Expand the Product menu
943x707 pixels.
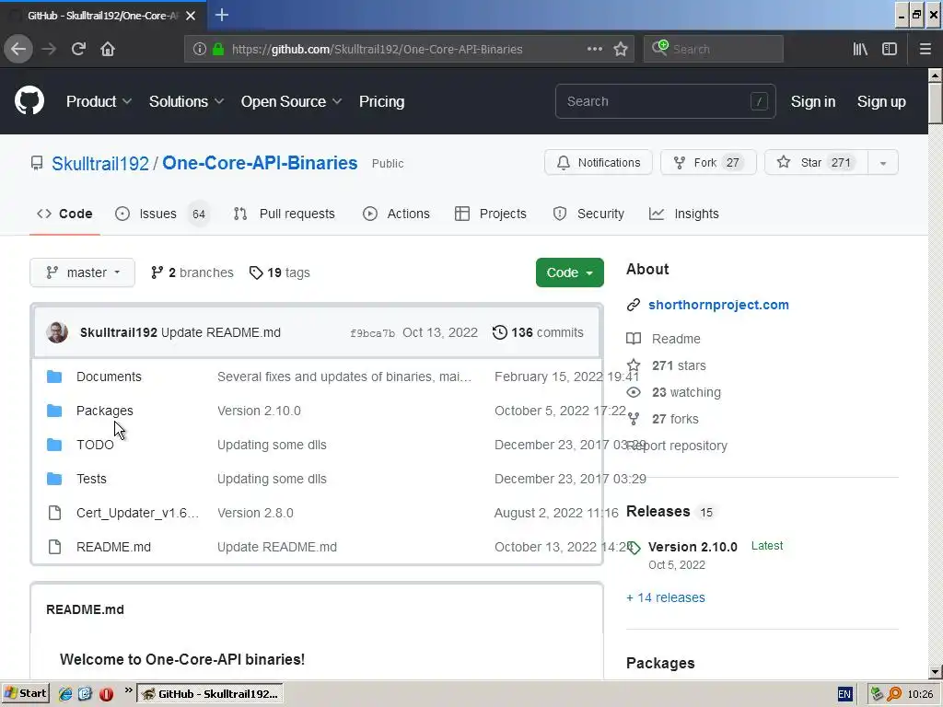[x=99, y=101]
